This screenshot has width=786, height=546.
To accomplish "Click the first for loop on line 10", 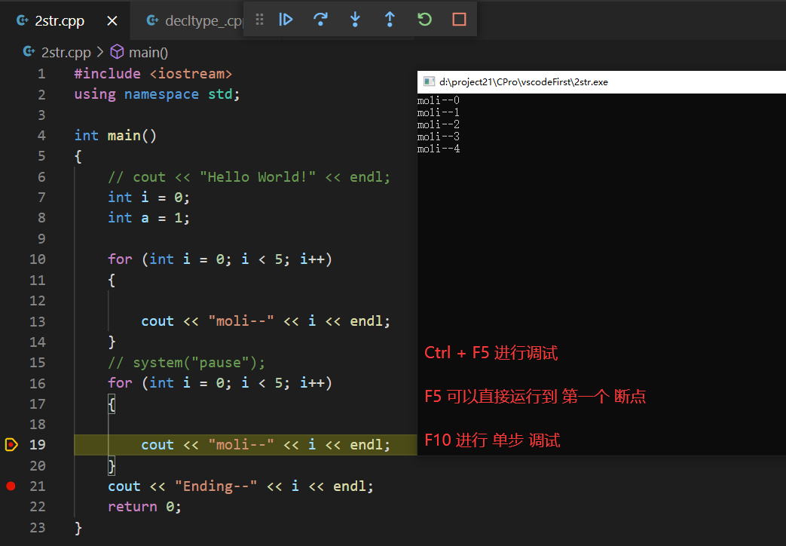I will 219,259.
